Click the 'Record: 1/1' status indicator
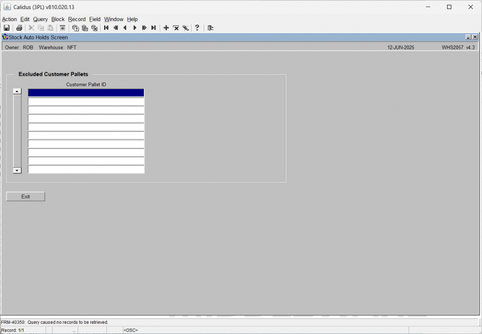482x334 pixels. click(x=13, y=330)
